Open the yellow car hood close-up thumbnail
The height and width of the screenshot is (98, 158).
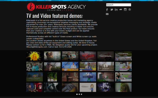[70, 87]
